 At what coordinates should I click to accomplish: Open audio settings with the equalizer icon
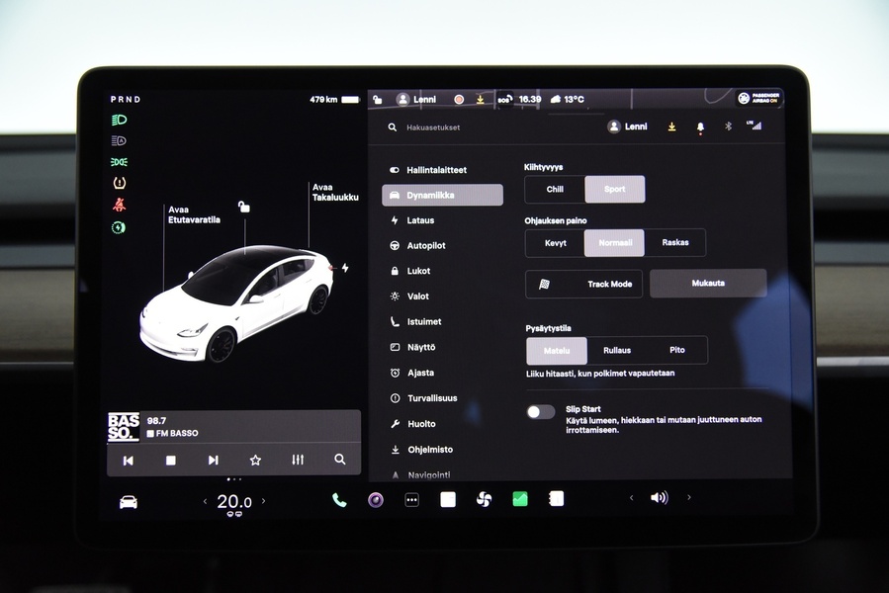(x=297, y=460)
